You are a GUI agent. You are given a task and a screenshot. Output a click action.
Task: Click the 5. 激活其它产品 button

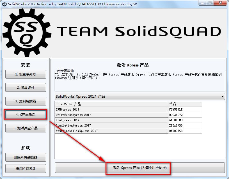tap(25, 128)
